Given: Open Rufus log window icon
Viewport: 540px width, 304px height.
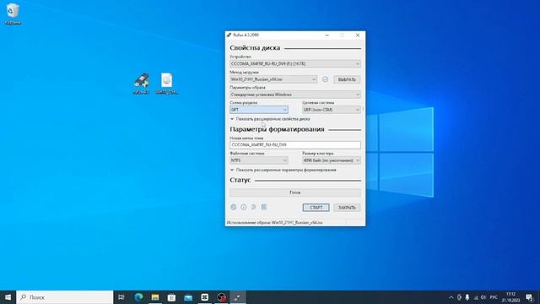Looking at the screenshot, I should point(264,207).
